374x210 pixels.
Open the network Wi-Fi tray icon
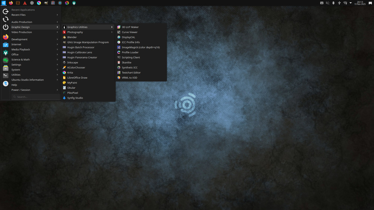pos(345,3)
